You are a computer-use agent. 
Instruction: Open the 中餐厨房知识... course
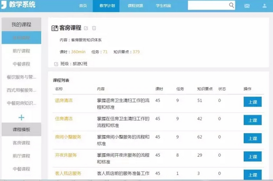pyautogui.click(x=21, y=103)
